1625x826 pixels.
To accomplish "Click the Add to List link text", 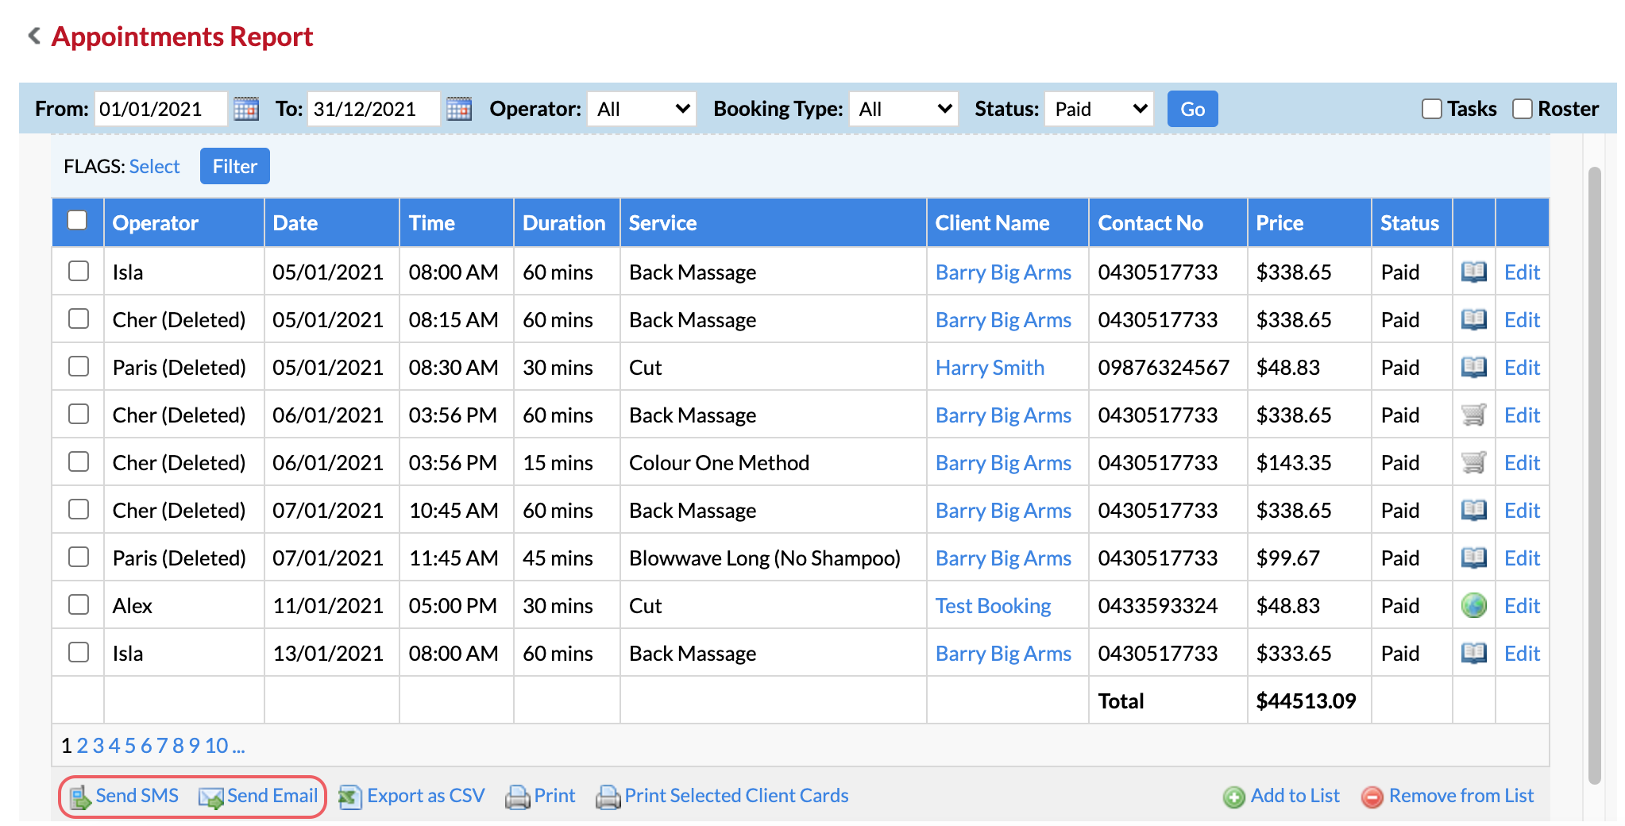I will [1295, 796].
